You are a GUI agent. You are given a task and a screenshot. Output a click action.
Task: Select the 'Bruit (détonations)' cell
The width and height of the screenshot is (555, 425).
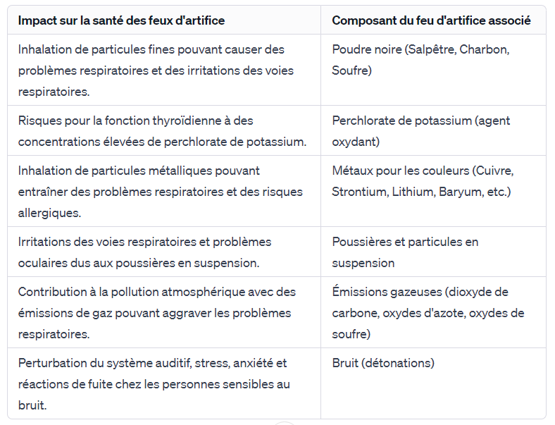[x=383, y=364]
